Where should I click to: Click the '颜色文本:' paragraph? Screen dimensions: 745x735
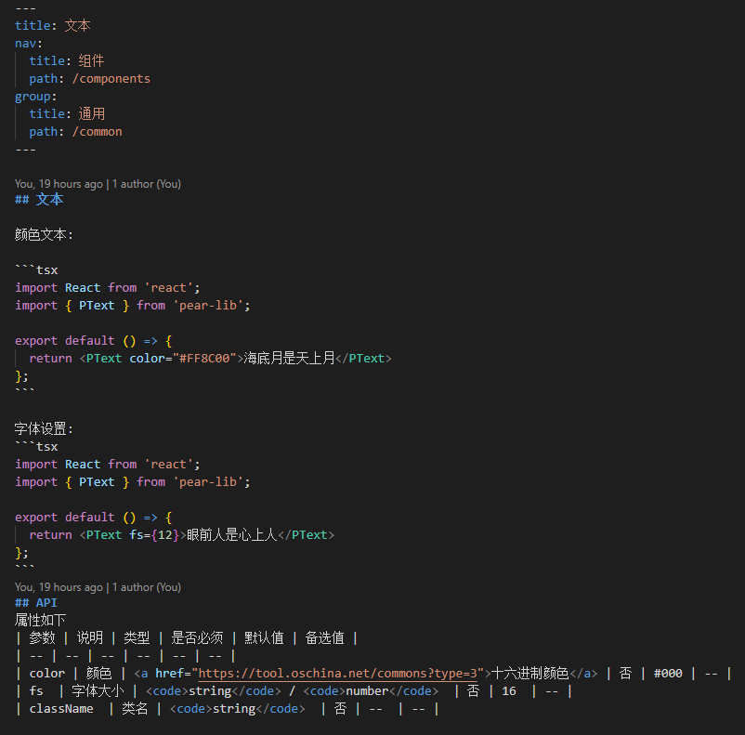click(44, 235)
